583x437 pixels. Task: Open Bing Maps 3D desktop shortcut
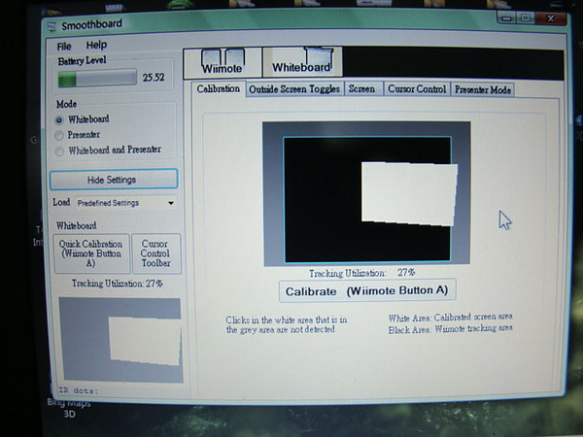pos(69,409)
